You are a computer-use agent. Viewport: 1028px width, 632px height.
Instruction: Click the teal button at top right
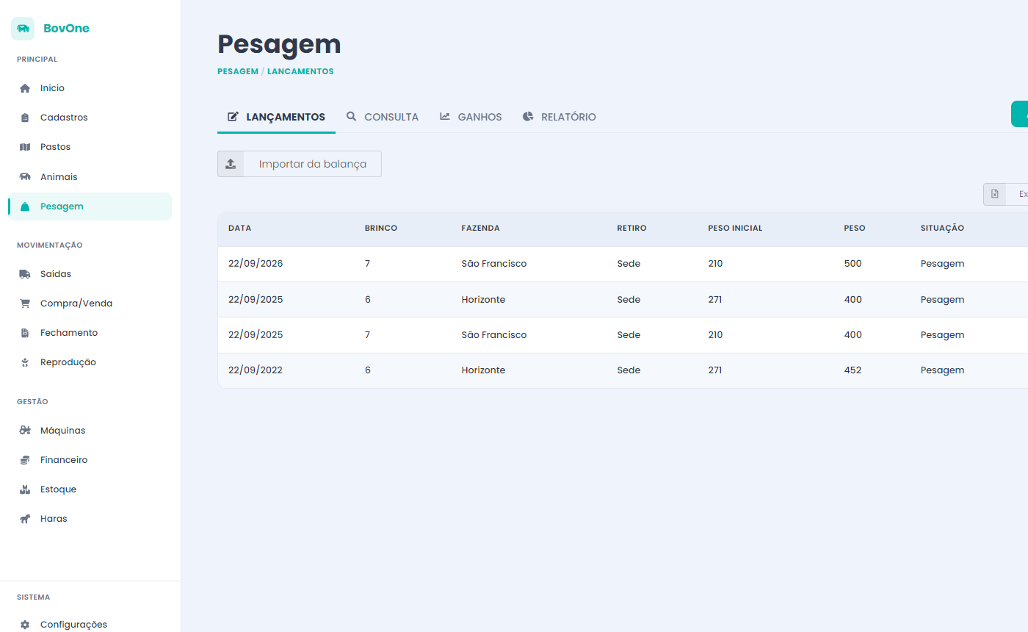pyautogui.click(x=1020, y=114)
